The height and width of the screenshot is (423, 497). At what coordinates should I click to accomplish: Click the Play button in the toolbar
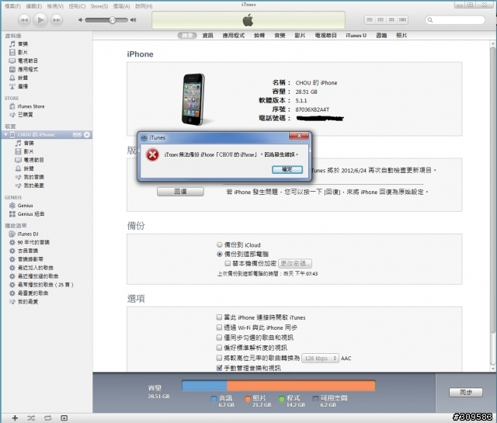[40, 20]
